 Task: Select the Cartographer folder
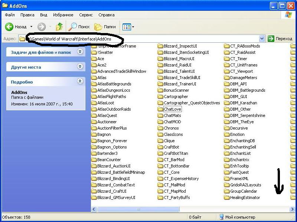click(x=173, y=97)
